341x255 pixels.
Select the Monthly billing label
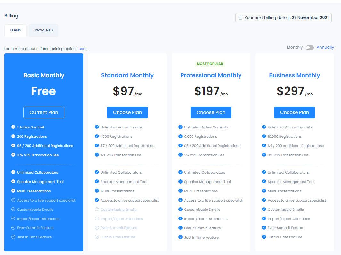(x=295, y=47)
